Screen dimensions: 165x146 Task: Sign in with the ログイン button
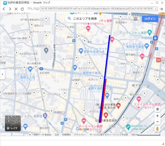point(150,19)
